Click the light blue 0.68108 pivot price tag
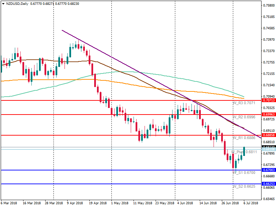This screenshot has width=276, height=207. 268,150
